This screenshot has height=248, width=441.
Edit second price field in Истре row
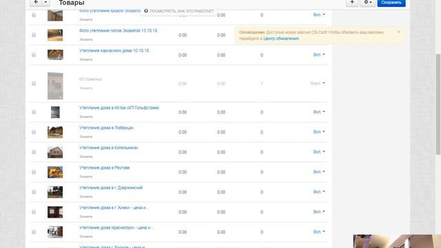(x=221, y=112)
